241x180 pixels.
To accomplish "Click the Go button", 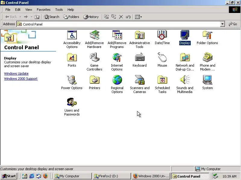I will (233, 24).
